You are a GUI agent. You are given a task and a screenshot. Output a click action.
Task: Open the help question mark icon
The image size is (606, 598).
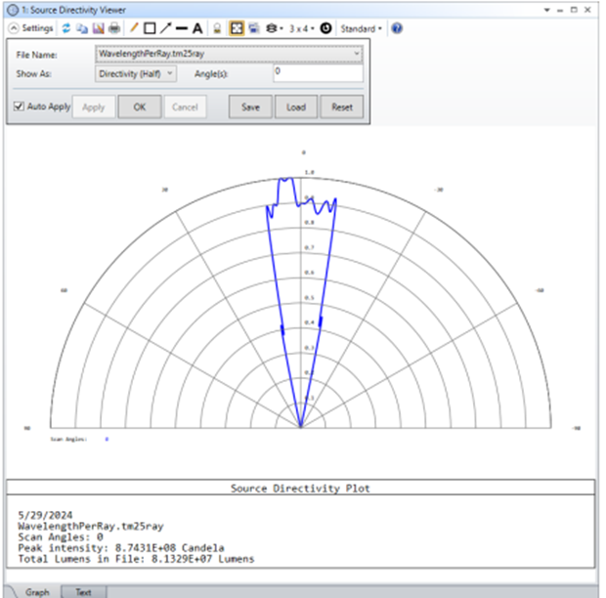pos(397,28)
